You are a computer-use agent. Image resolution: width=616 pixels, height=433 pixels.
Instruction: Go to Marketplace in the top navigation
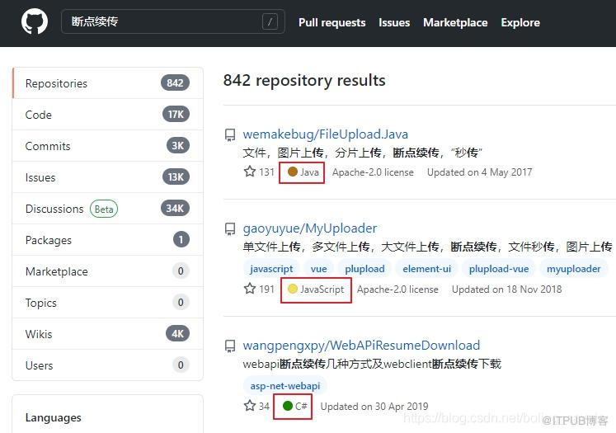coord(455,22)
